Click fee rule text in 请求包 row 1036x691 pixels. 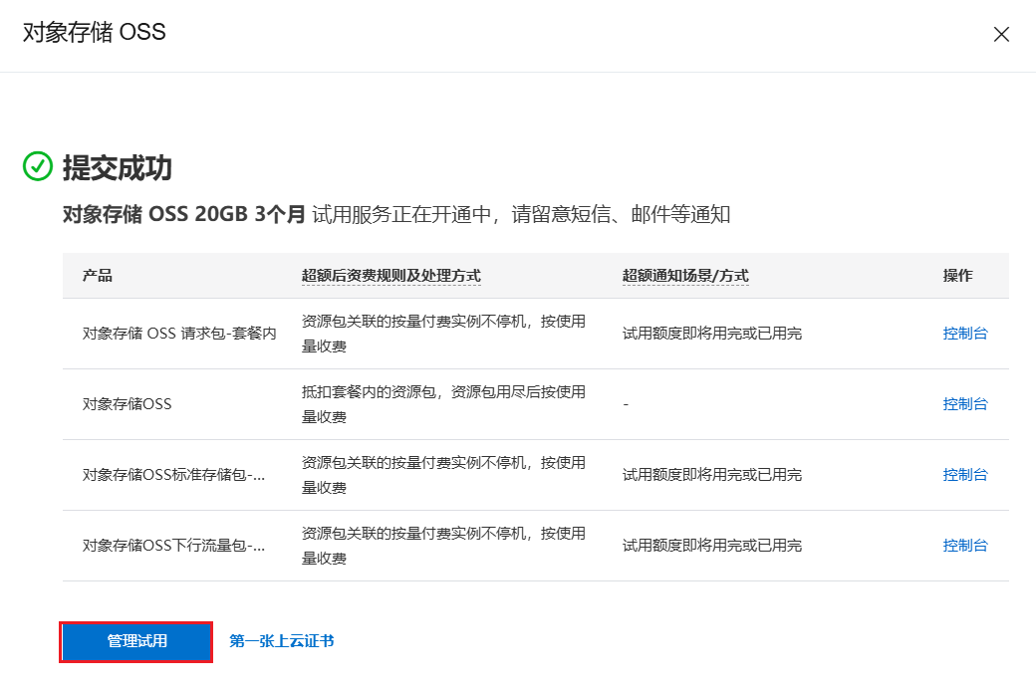pos(443,334)
